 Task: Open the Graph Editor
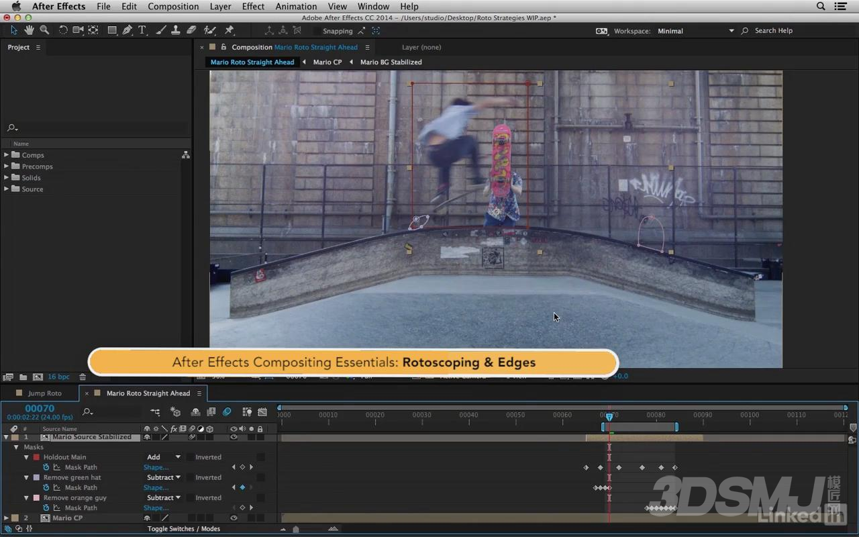click(262, 411)
